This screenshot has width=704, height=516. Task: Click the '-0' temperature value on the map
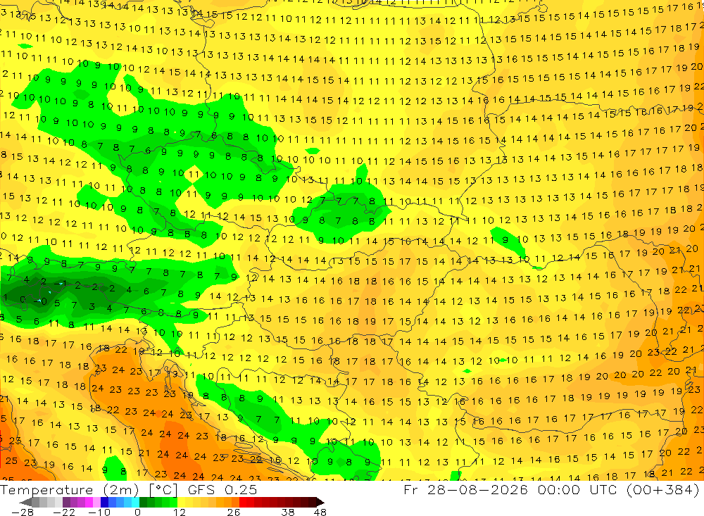pyautogui.click(x=42, y=301)
